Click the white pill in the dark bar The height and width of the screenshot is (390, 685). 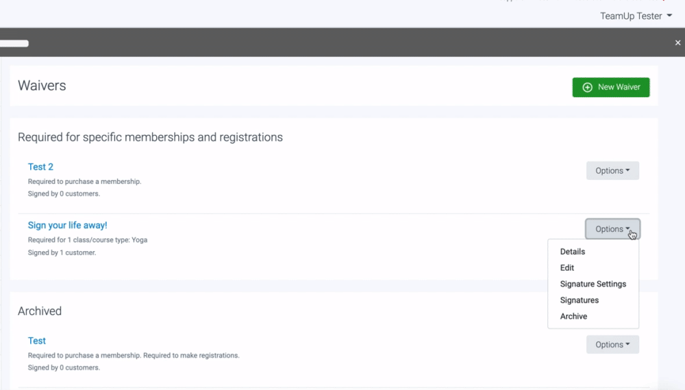(14, 43)
